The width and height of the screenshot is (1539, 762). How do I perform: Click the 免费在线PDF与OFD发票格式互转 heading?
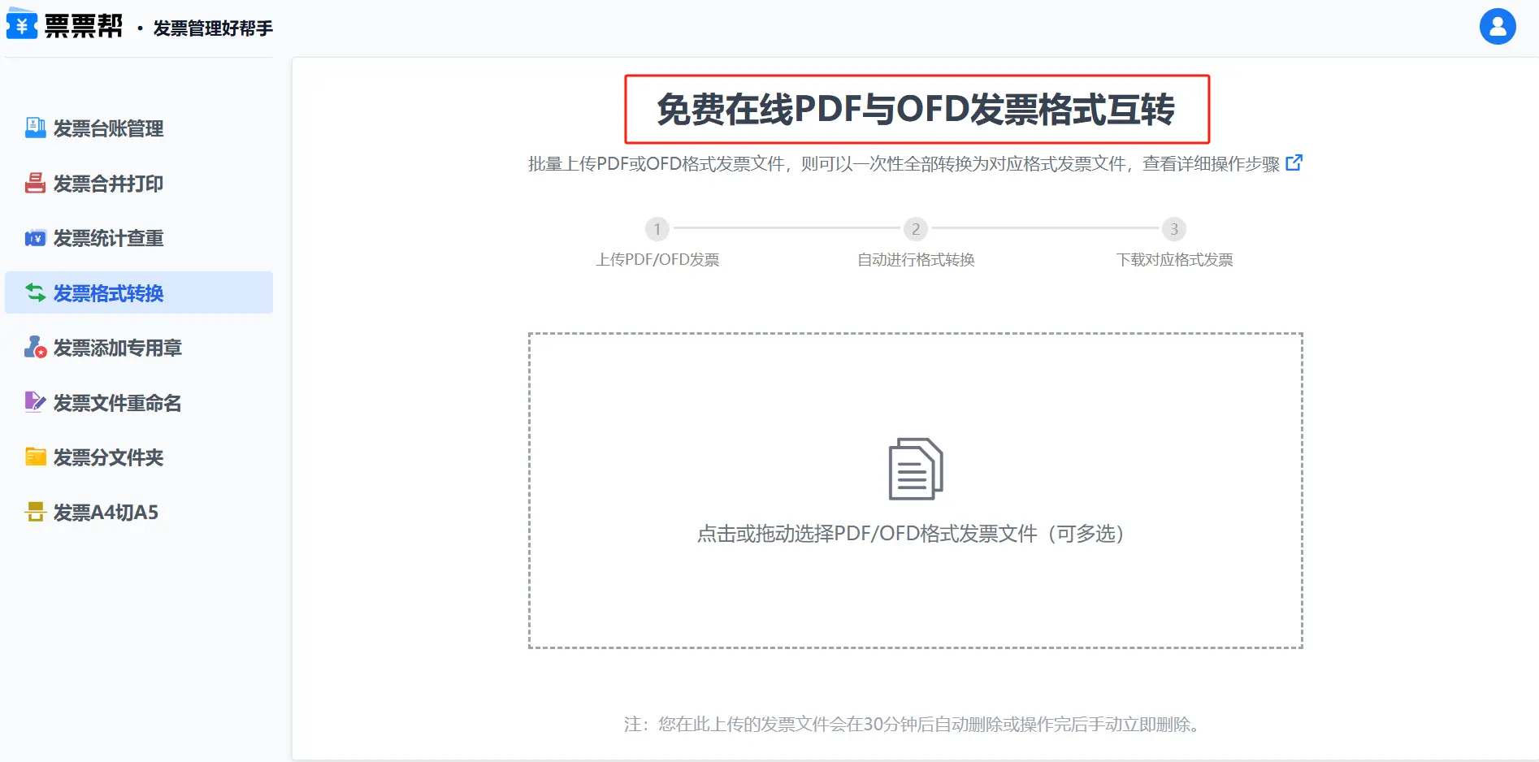[x=917, y=109]
